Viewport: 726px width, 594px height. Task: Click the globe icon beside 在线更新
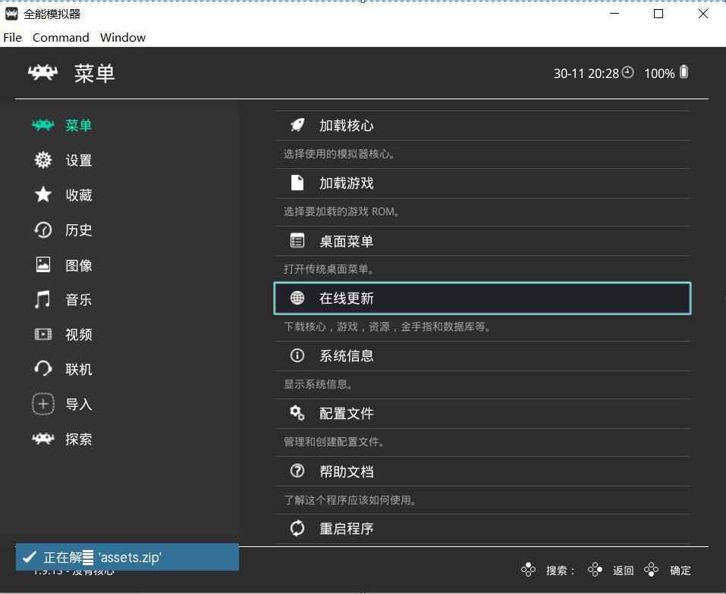[x=297, y=298]
